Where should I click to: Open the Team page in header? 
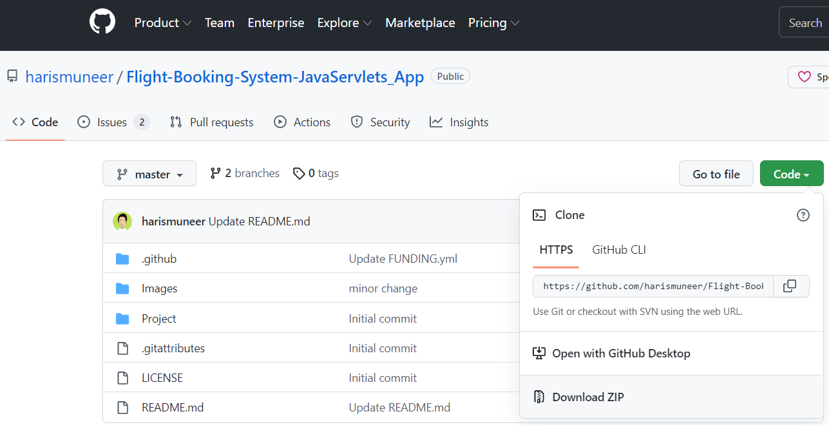220,23
